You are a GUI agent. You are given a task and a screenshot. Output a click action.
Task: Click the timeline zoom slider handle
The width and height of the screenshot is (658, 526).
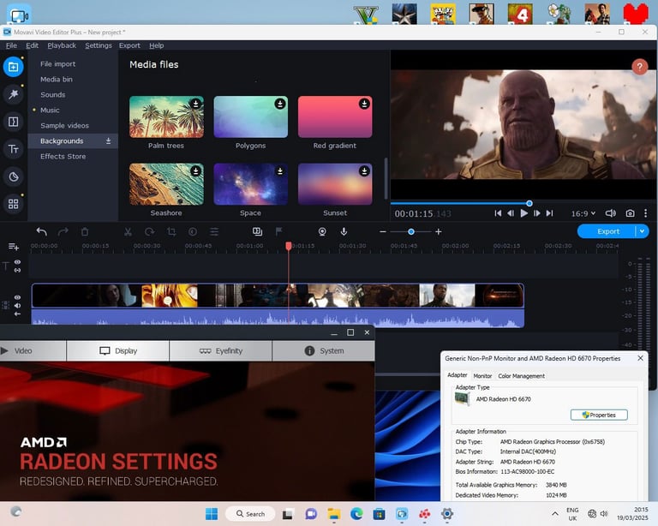tap(411, 231)
